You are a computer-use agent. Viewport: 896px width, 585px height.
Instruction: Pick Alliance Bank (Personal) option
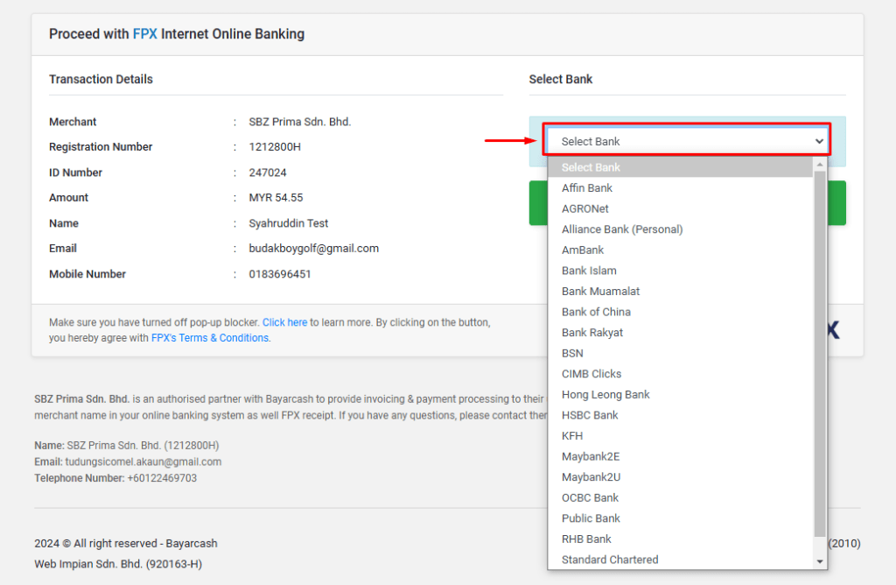(x=680, y=229)
